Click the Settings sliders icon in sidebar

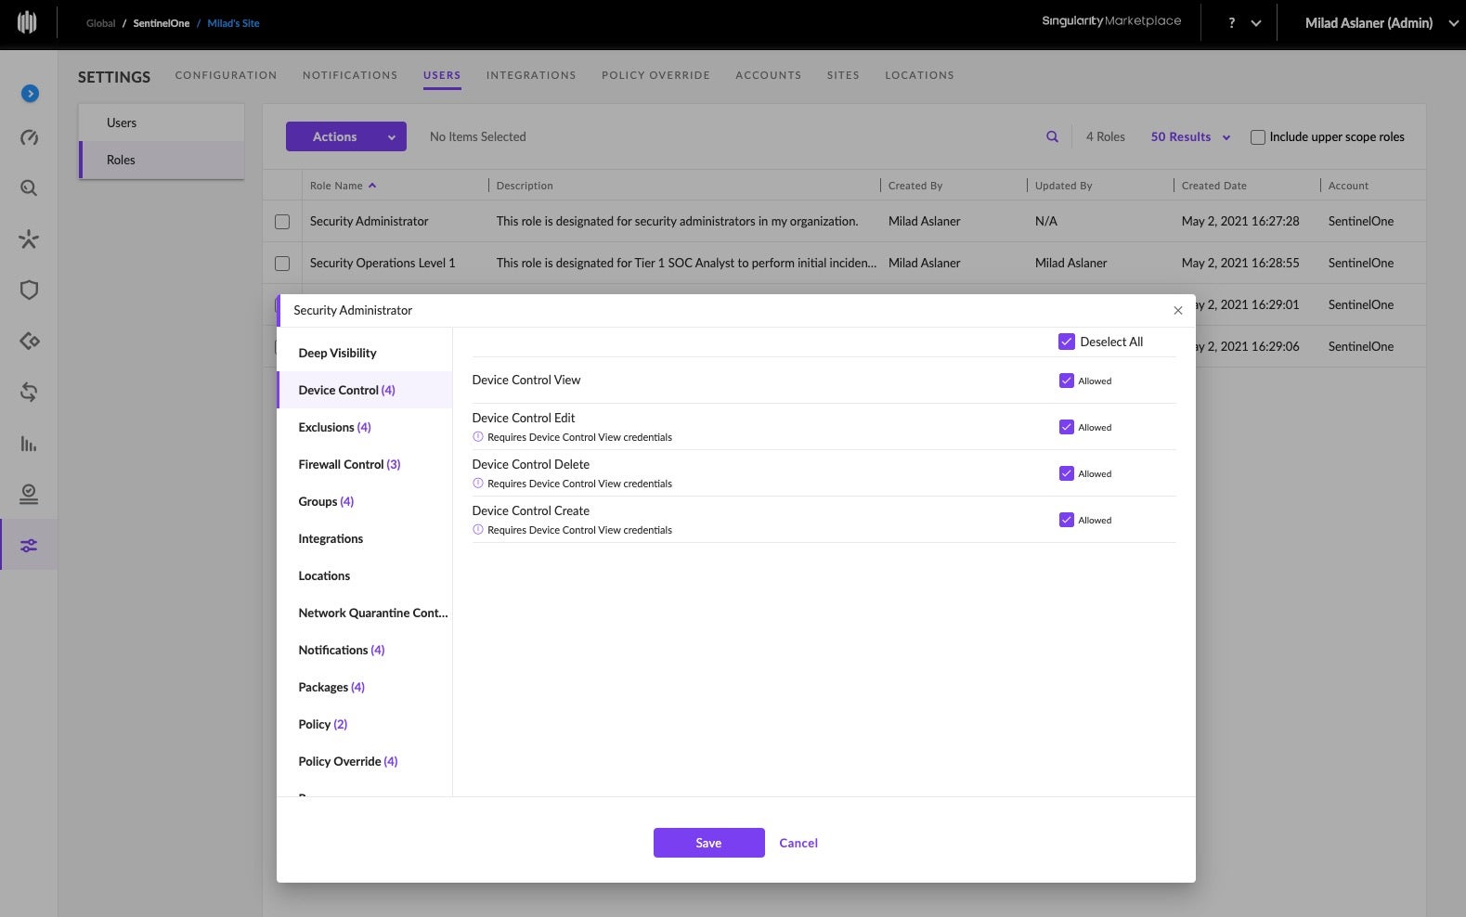[x=29, y=546]
